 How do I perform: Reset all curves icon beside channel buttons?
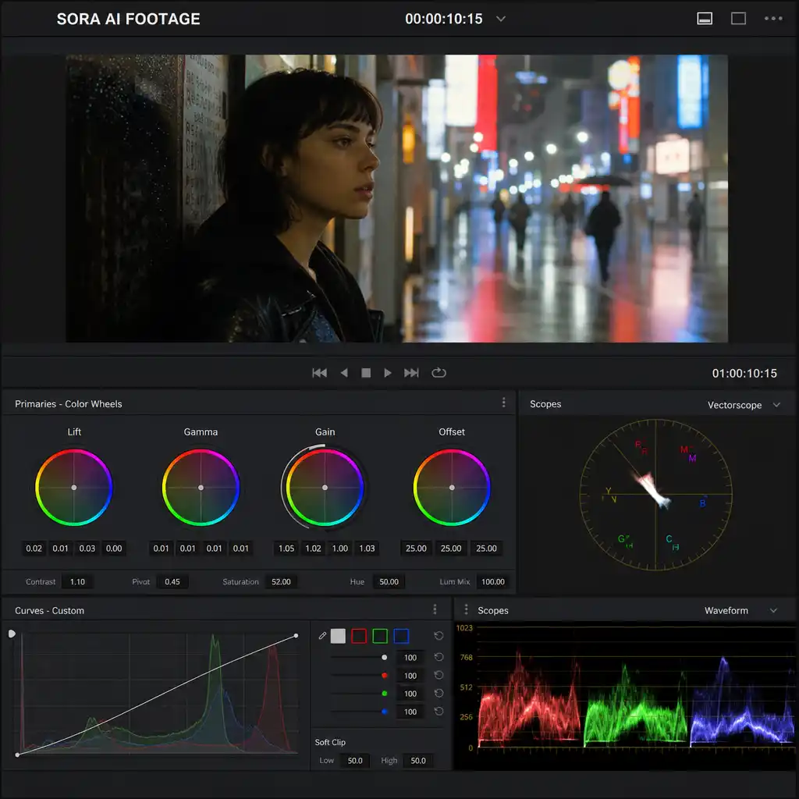pyautogui.click(x=439, y=635)
